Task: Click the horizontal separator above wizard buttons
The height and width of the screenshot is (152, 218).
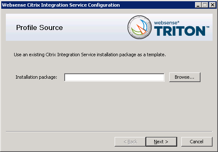Action: point(109,131)
